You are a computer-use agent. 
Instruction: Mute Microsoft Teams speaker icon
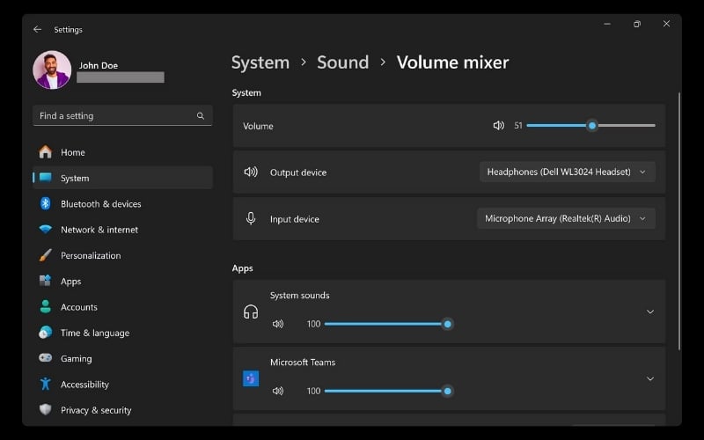pos(278,391)
